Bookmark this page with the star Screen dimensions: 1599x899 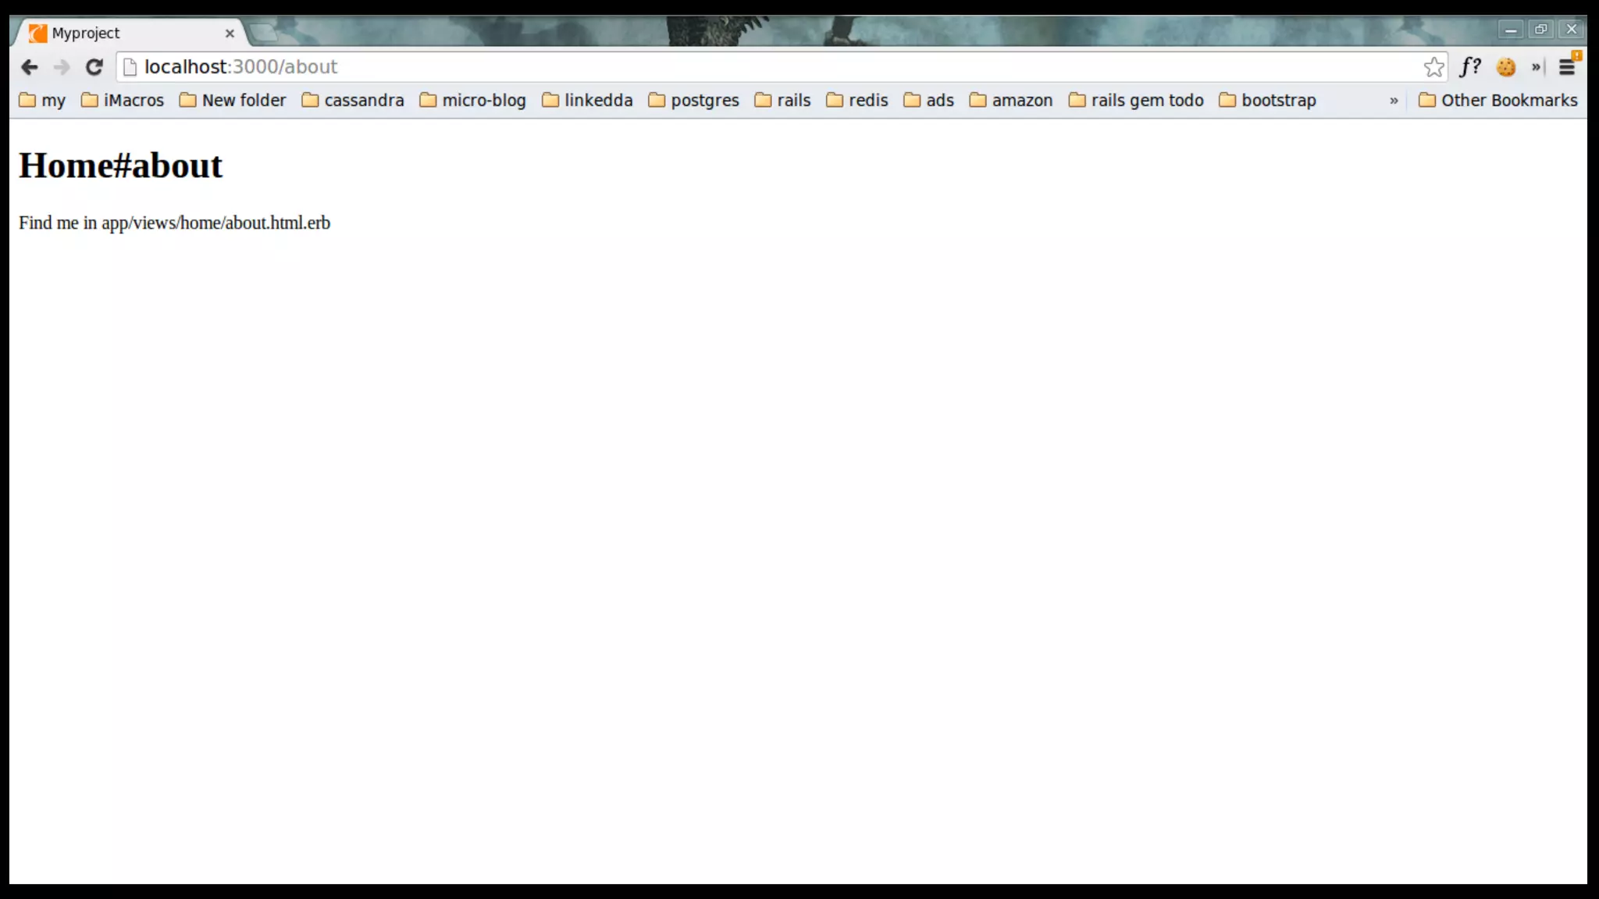(1433, 67)
